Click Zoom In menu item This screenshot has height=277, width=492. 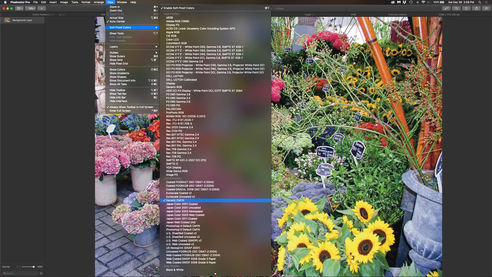tap(132, 7)
